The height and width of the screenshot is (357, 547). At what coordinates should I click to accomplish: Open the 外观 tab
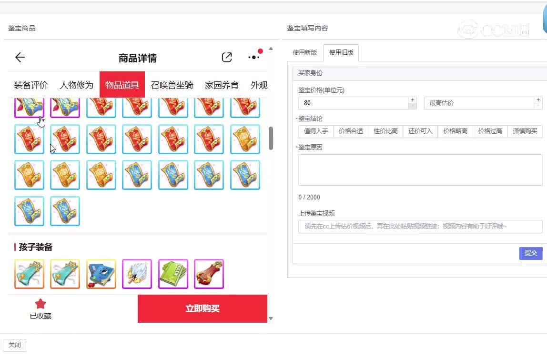click(x=259, y=85)
